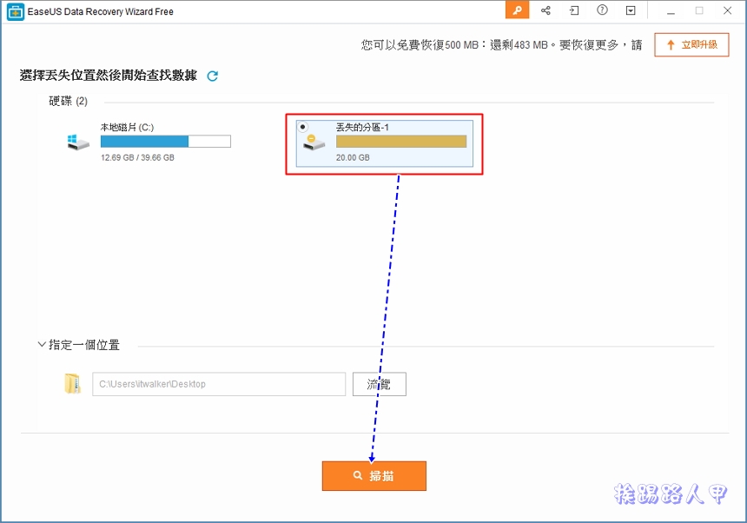Click the 12.69 GB / 39.66 GB text
Viewport: 747px width, 523px height.
(x=137, y=157)
